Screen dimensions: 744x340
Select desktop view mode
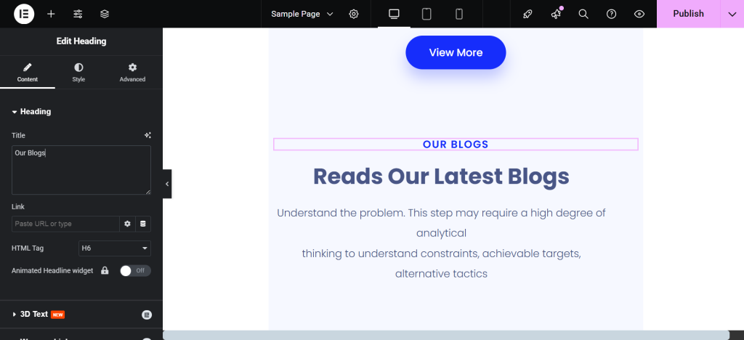coord(394,14)
